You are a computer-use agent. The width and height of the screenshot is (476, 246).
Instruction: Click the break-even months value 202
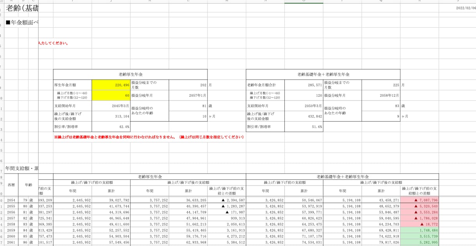pos(188,85)
